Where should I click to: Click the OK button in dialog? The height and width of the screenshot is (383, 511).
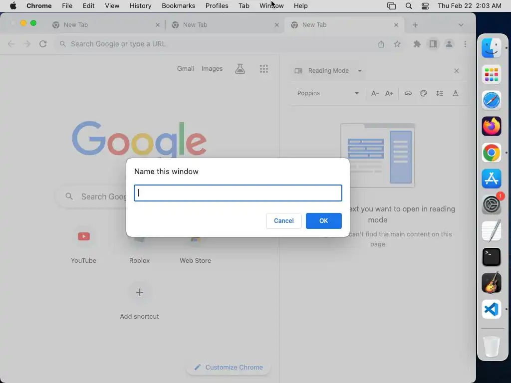323,221
